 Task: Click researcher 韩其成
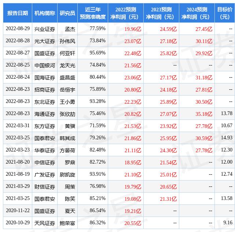tap(67, 138)
